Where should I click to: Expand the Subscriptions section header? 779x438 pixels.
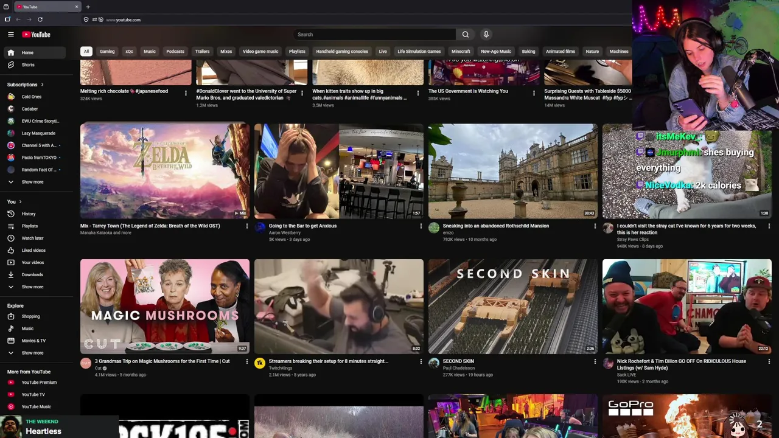click(x=25, y=85)
